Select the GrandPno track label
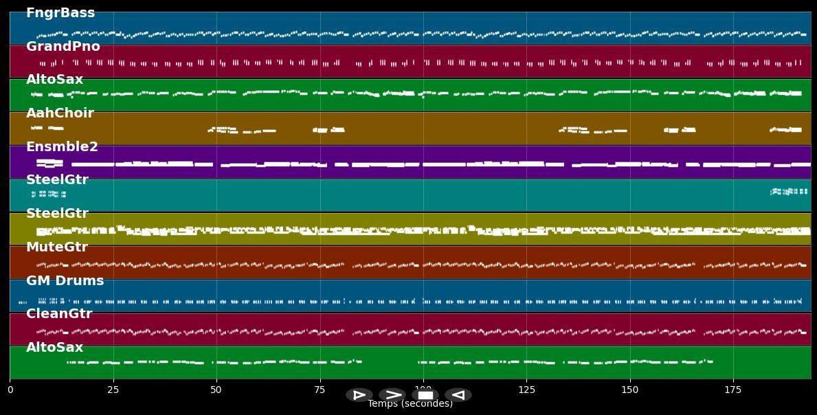 63,47
